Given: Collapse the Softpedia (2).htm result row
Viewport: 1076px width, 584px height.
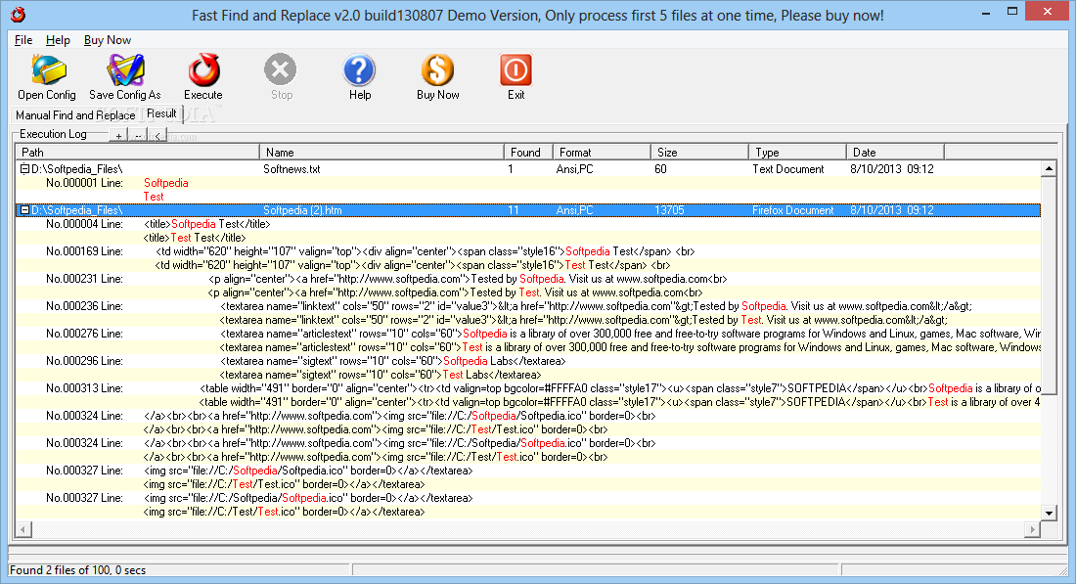Looking at the screenshot, I should 24,210.
